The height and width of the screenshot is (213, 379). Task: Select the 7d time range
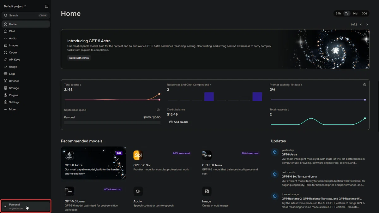[347, 14]
